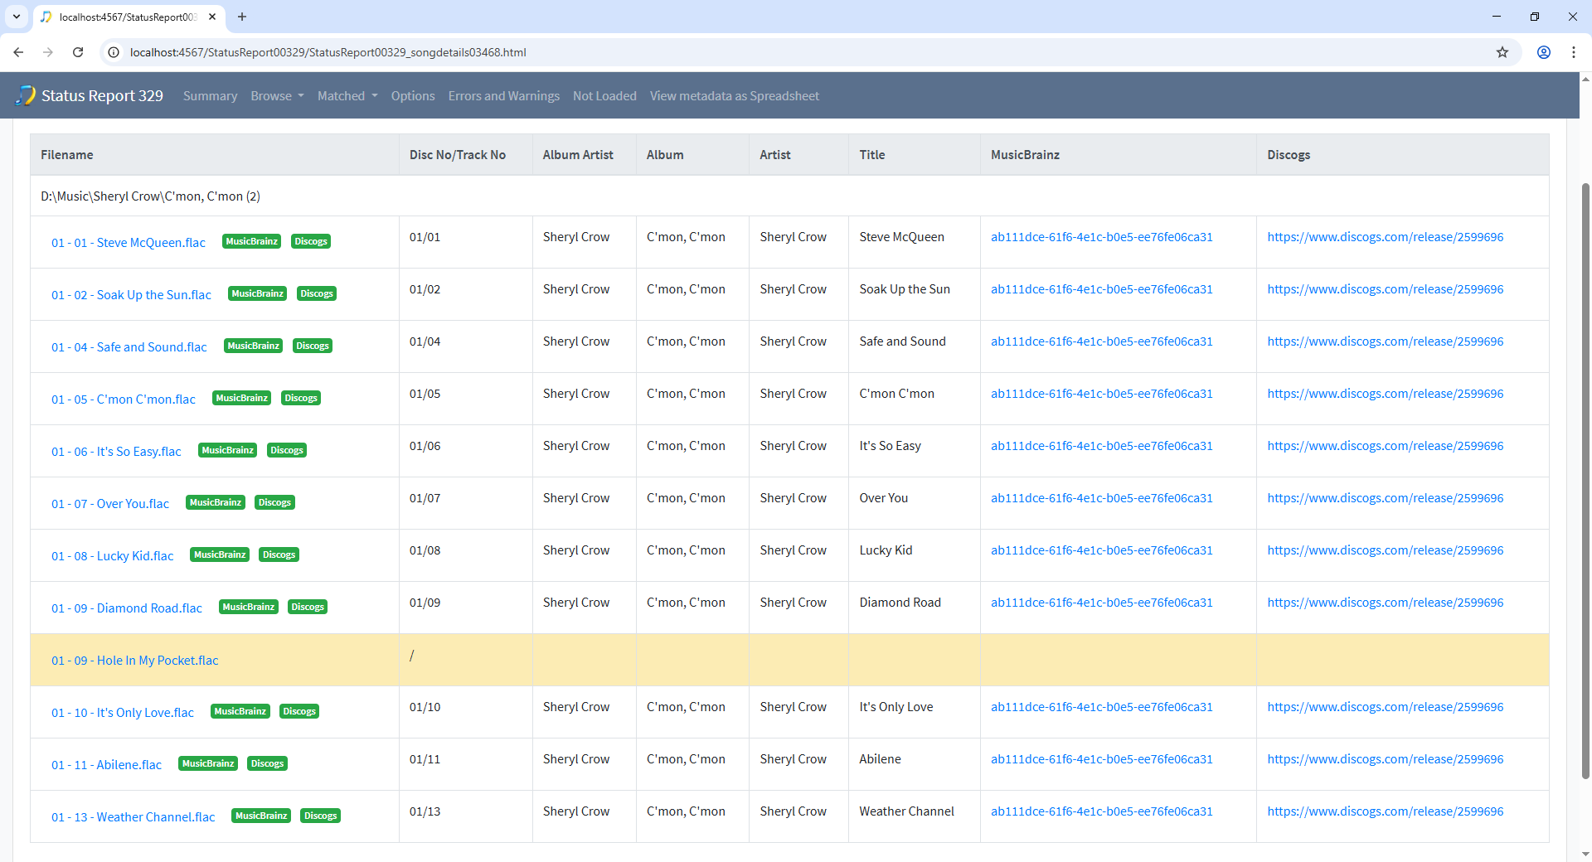Screen dimensions: 1592x862
Task: Expand the Browse dropdown menu
Action: point(277,96)
